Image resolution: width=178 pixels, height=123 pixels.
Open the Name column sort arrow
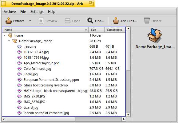86,30
